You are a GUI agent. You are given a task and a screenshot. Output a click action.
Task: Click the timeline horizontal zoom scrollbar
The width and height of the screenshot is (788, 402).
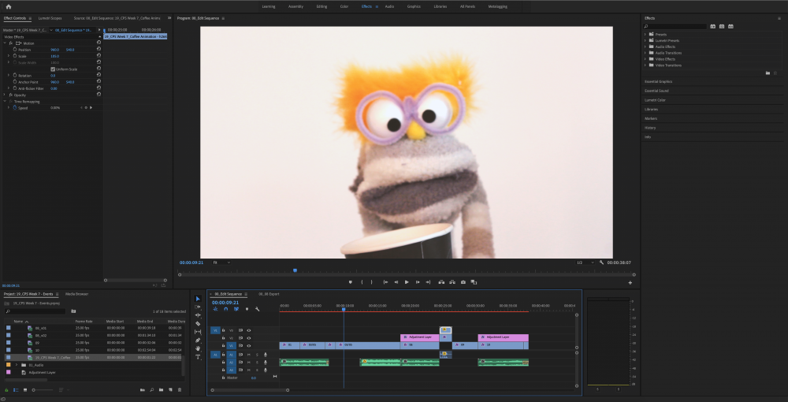(x=250, y=390)
